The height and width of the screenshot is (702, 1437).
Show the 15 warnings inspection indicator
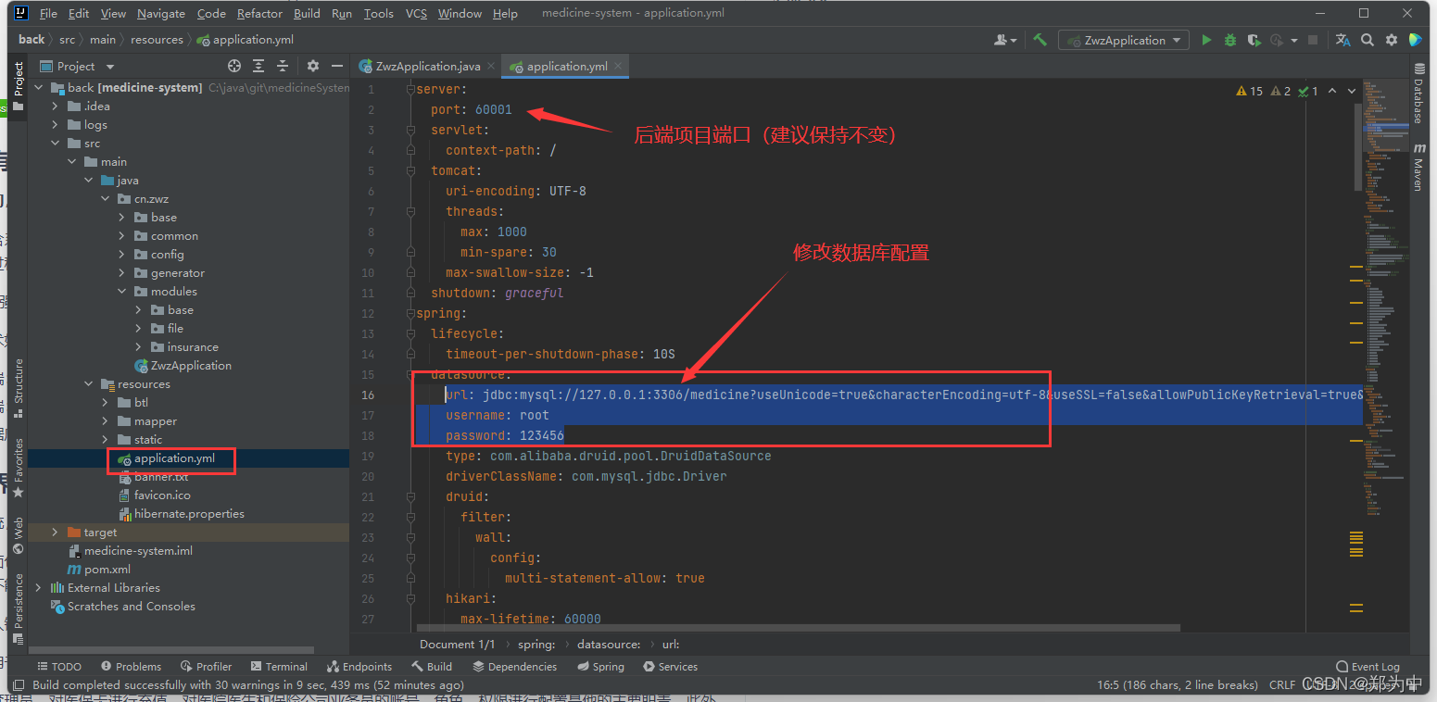(1249, 91)
